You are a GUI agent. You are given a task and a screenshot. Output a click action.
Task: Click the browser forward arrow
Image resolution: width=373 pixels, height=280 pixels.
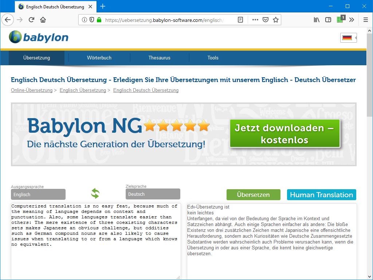click(20, 20)
